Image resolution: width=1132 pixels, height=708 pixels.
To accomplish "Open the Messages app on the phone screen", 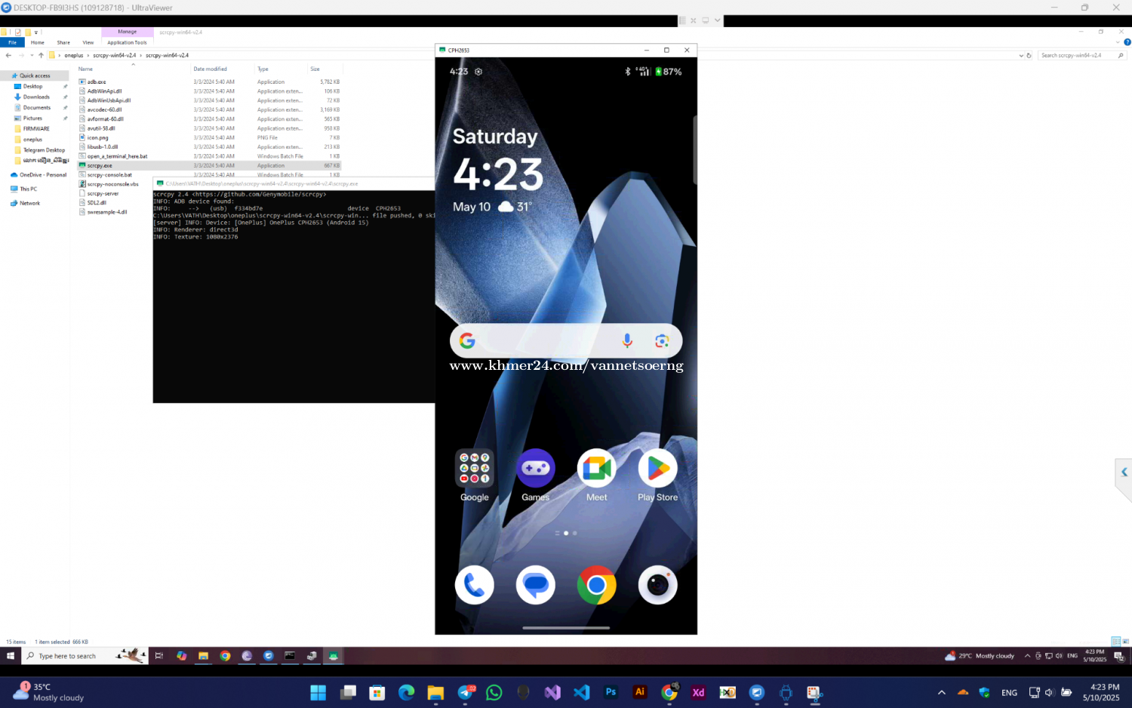I will (x=535, y=585).
